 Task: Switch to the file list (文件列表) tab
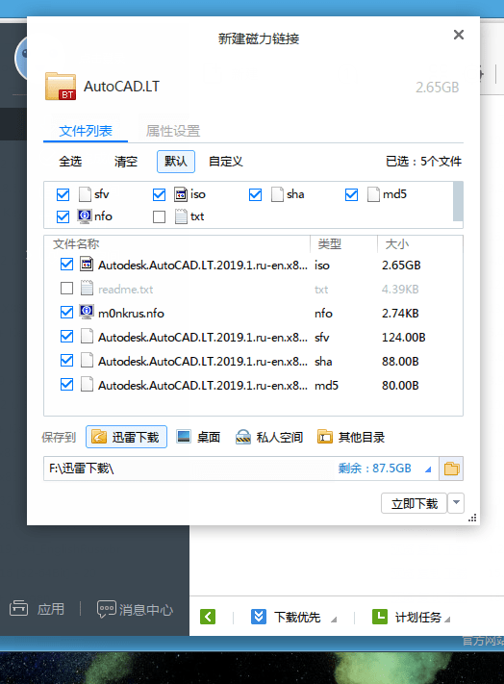click(x=86, y=131)
